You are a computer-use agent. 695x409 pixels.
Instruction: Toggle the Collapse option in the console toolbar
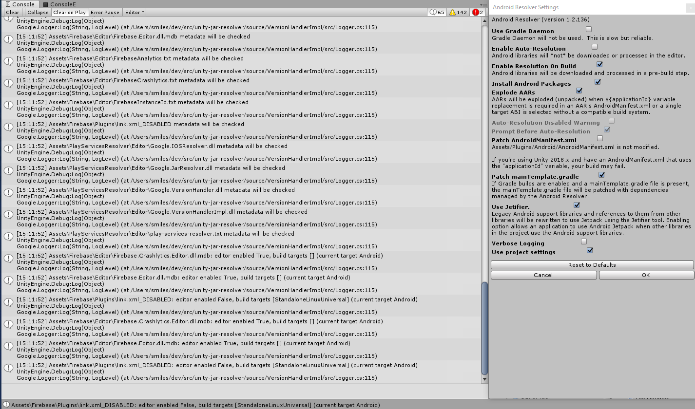pyautogui.click(x=38, y=12)
